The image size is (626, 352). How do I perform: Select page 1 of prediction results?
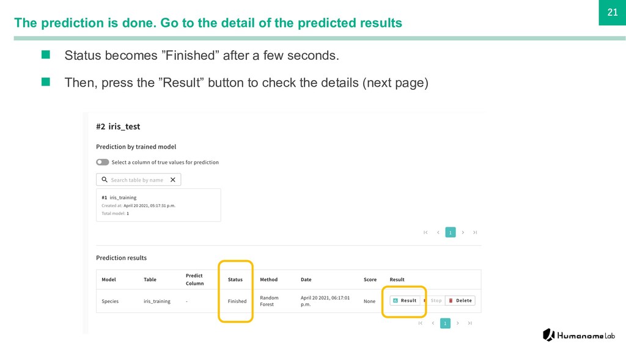[445, 323]
